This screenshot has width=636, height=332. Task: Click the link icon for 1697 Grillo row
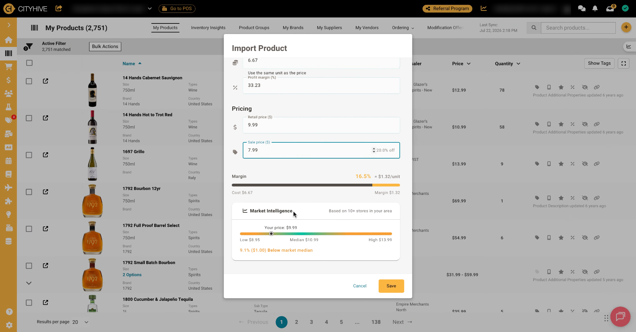[x=597, y=164]
